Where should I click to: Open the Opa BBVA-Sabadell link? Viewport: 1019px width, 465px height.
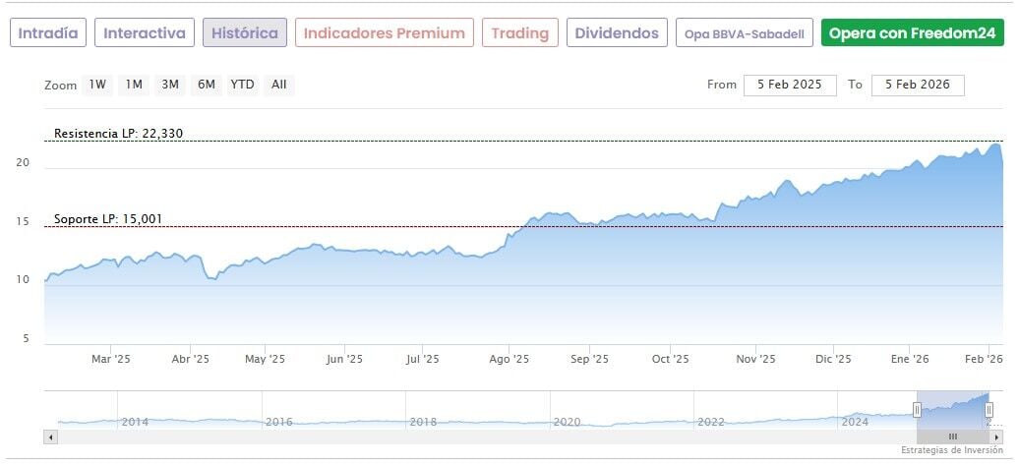coord(745,33)
